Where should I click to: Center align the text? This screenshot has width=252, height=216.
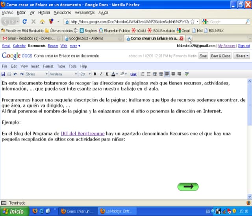[173, 74]
